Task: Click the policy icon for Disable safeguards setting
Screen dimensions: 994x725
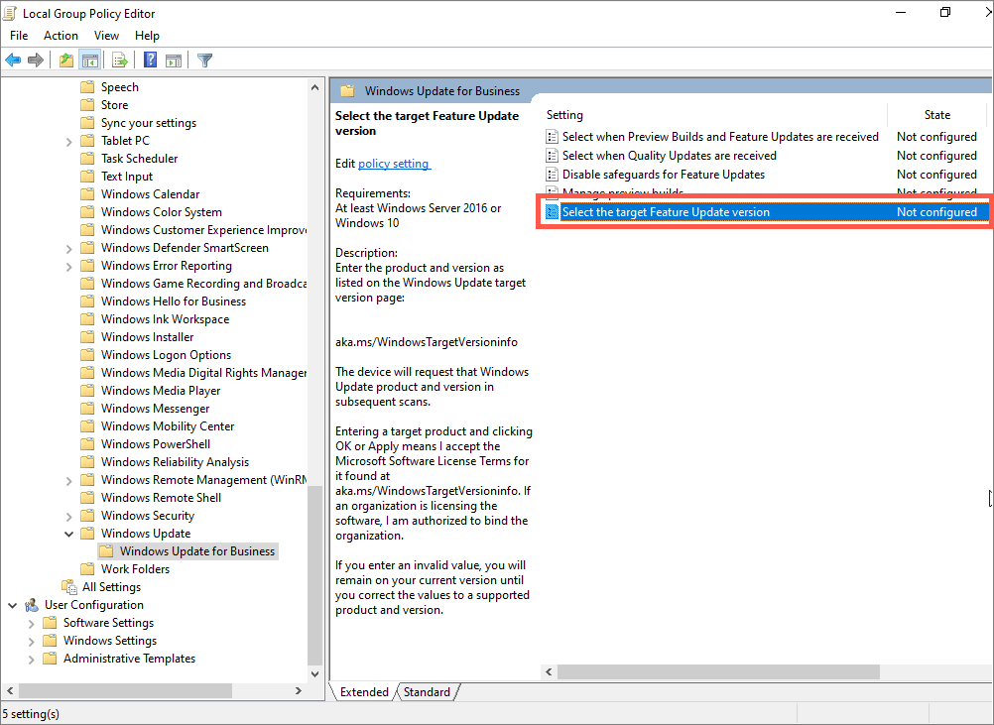Action: point(552,175)
